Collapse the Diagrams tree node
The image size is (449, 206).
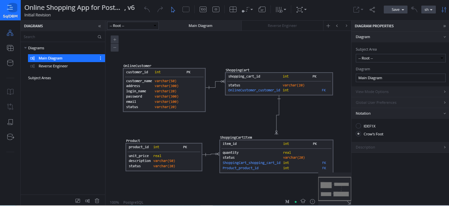(25, 48)
